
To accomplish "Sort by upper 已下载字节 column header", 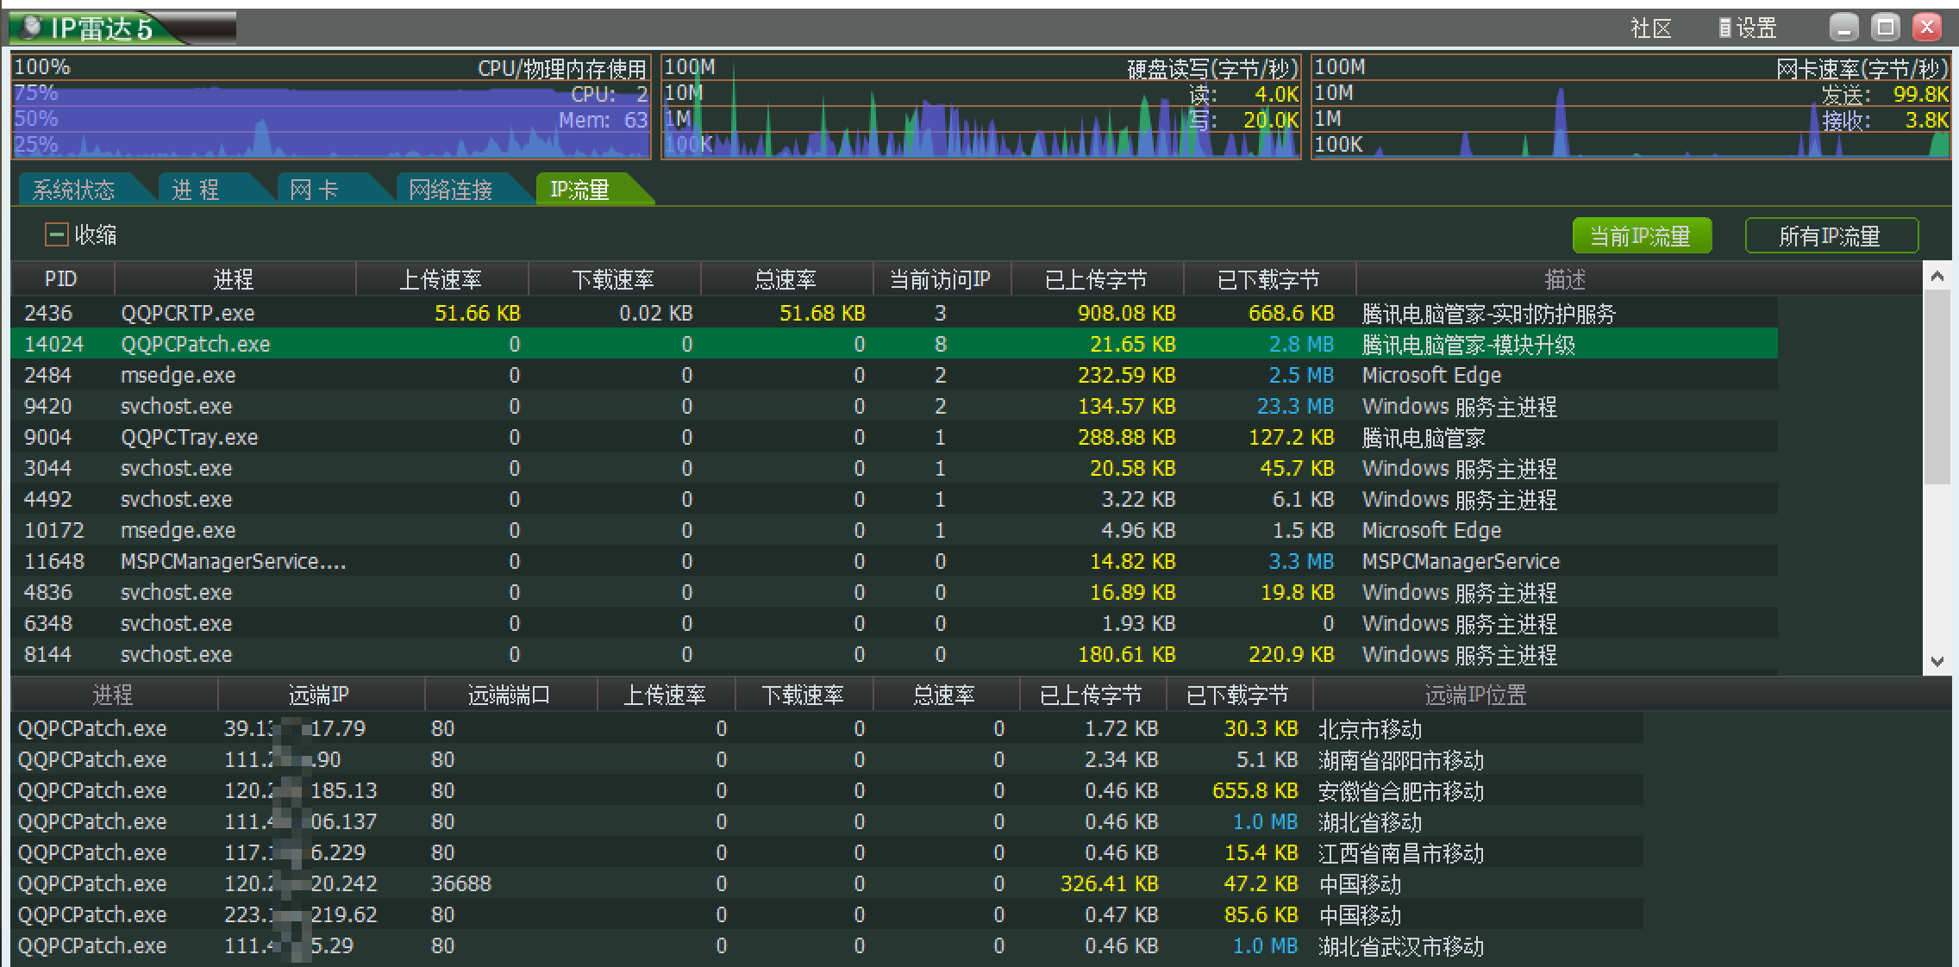I will click(1268, 279).
